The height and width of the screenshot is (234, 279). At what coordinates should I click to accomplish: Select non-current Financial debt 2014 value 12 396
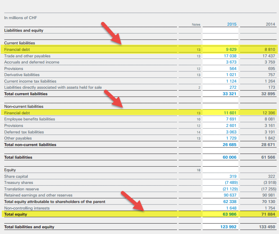(269, 113)
